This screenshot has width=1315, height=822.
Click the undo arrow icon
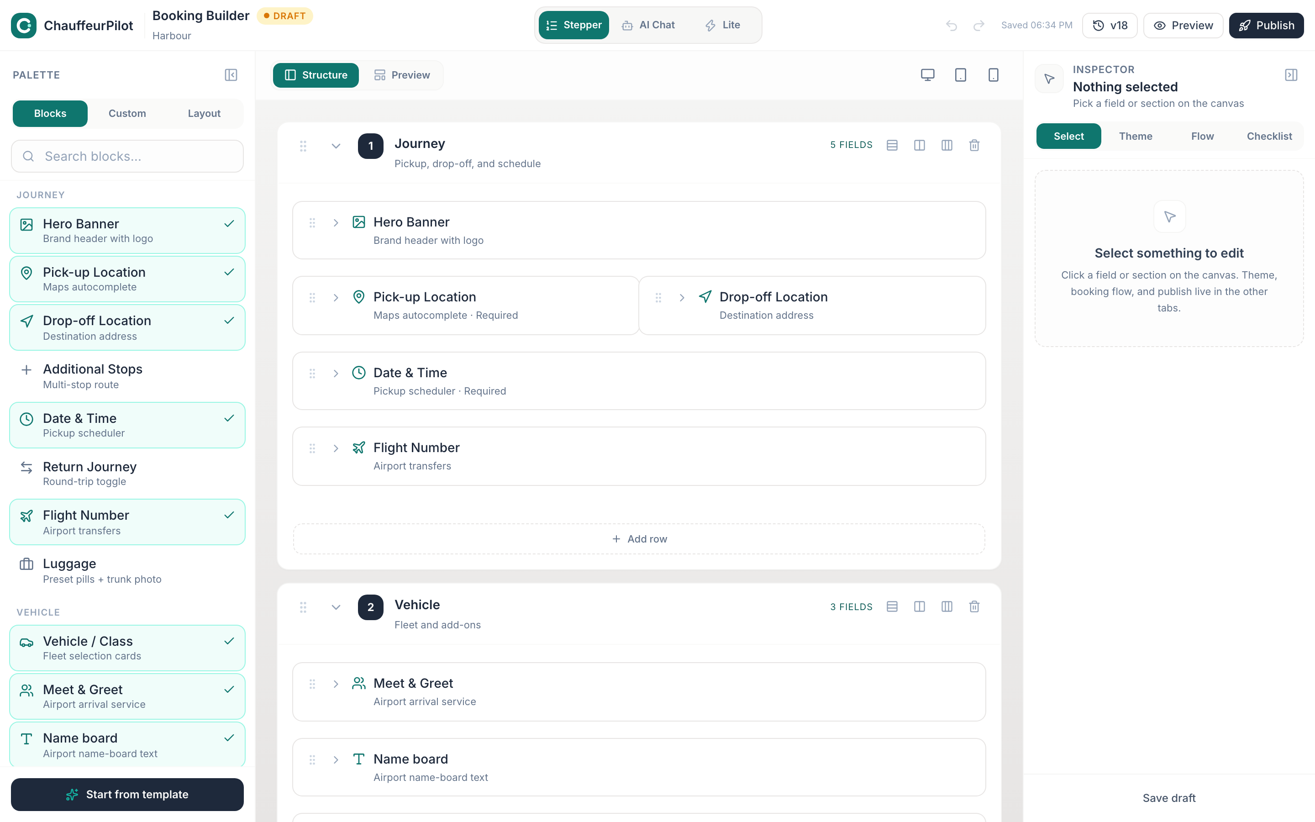pos(951,26)
